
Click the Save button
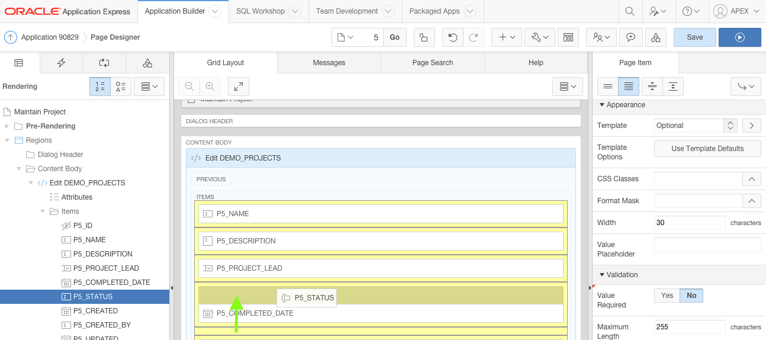tap(694, 37)
